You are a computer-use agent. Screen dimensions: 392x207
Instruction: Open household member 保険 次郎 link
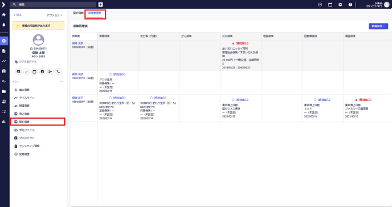coord(77,74)
